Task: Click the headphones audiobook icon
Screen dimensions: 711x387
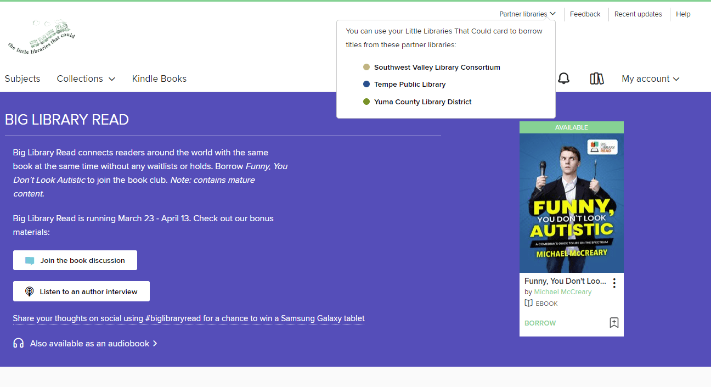Action: [x=19, y=343]
